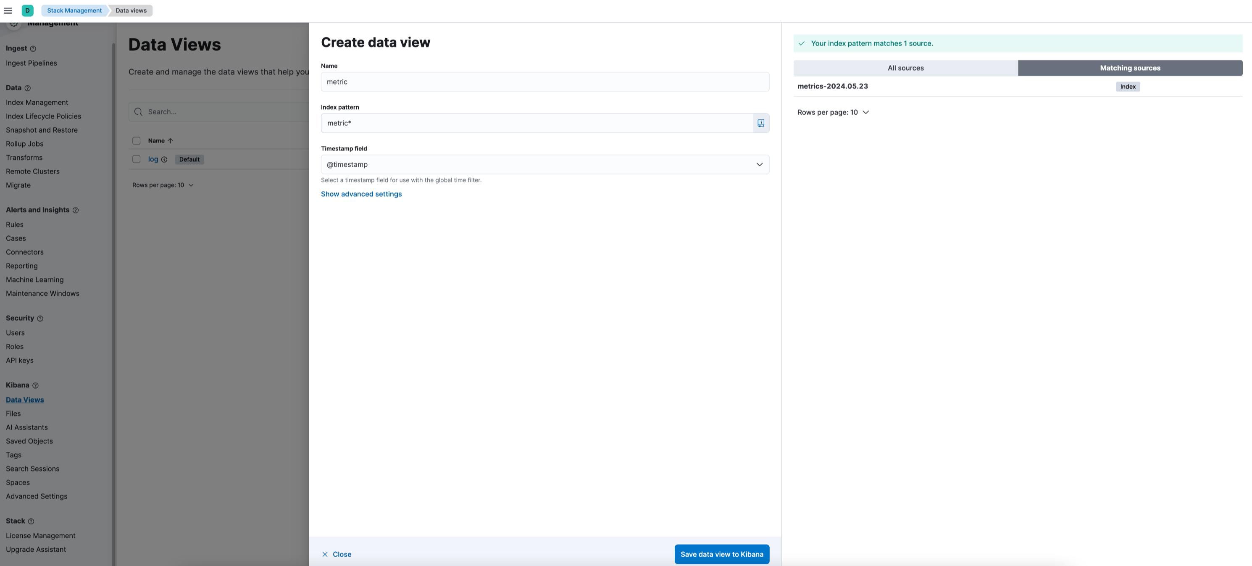Open Saved Objects
This screenshot has width=1252, height=566.
coord(29,441)
